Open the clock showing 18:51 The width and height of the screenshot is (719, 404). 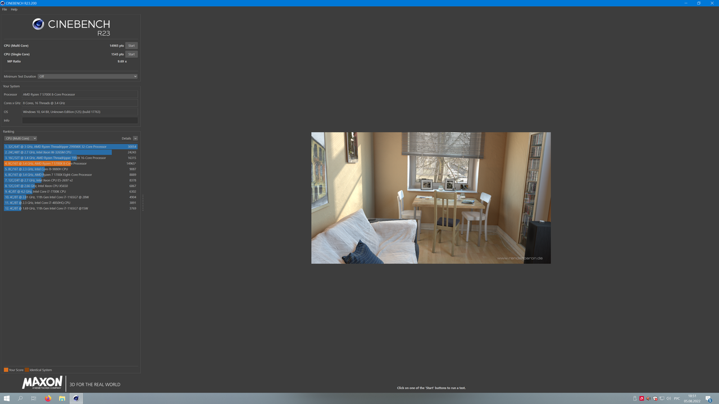[x=693, y=398]
